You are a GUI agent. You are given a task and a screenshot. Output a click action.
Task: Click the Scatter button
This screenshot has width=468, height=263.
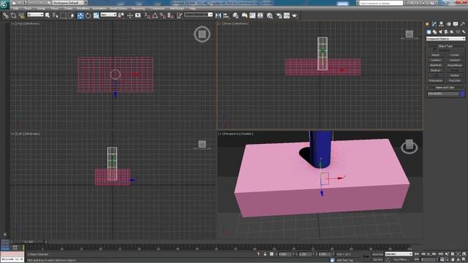point(455,56)
